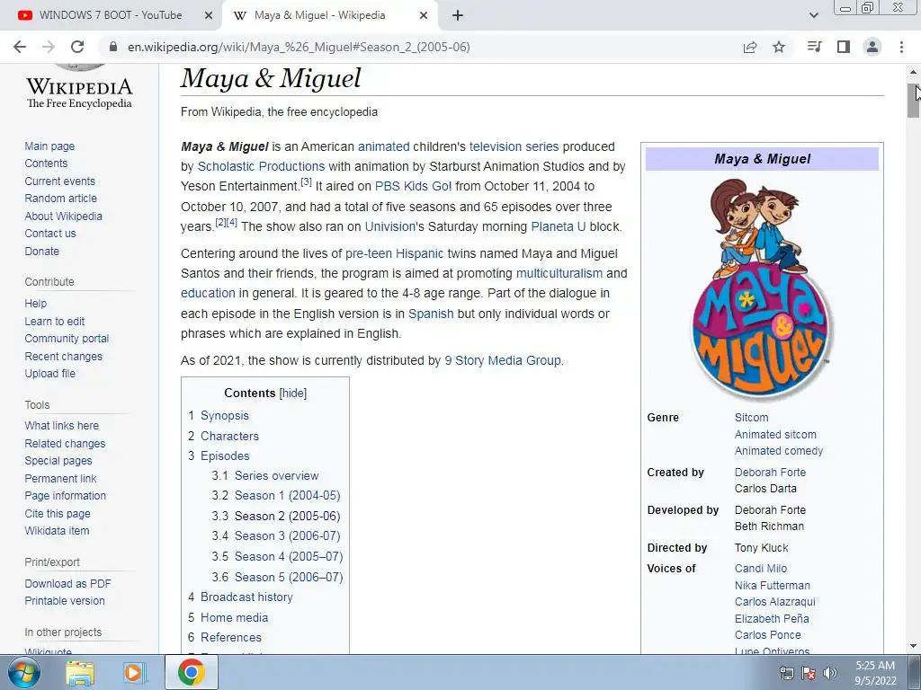Click the Action Center flag icon
Image resolution: width=921 pixels, height=690 pixels.
809,673
